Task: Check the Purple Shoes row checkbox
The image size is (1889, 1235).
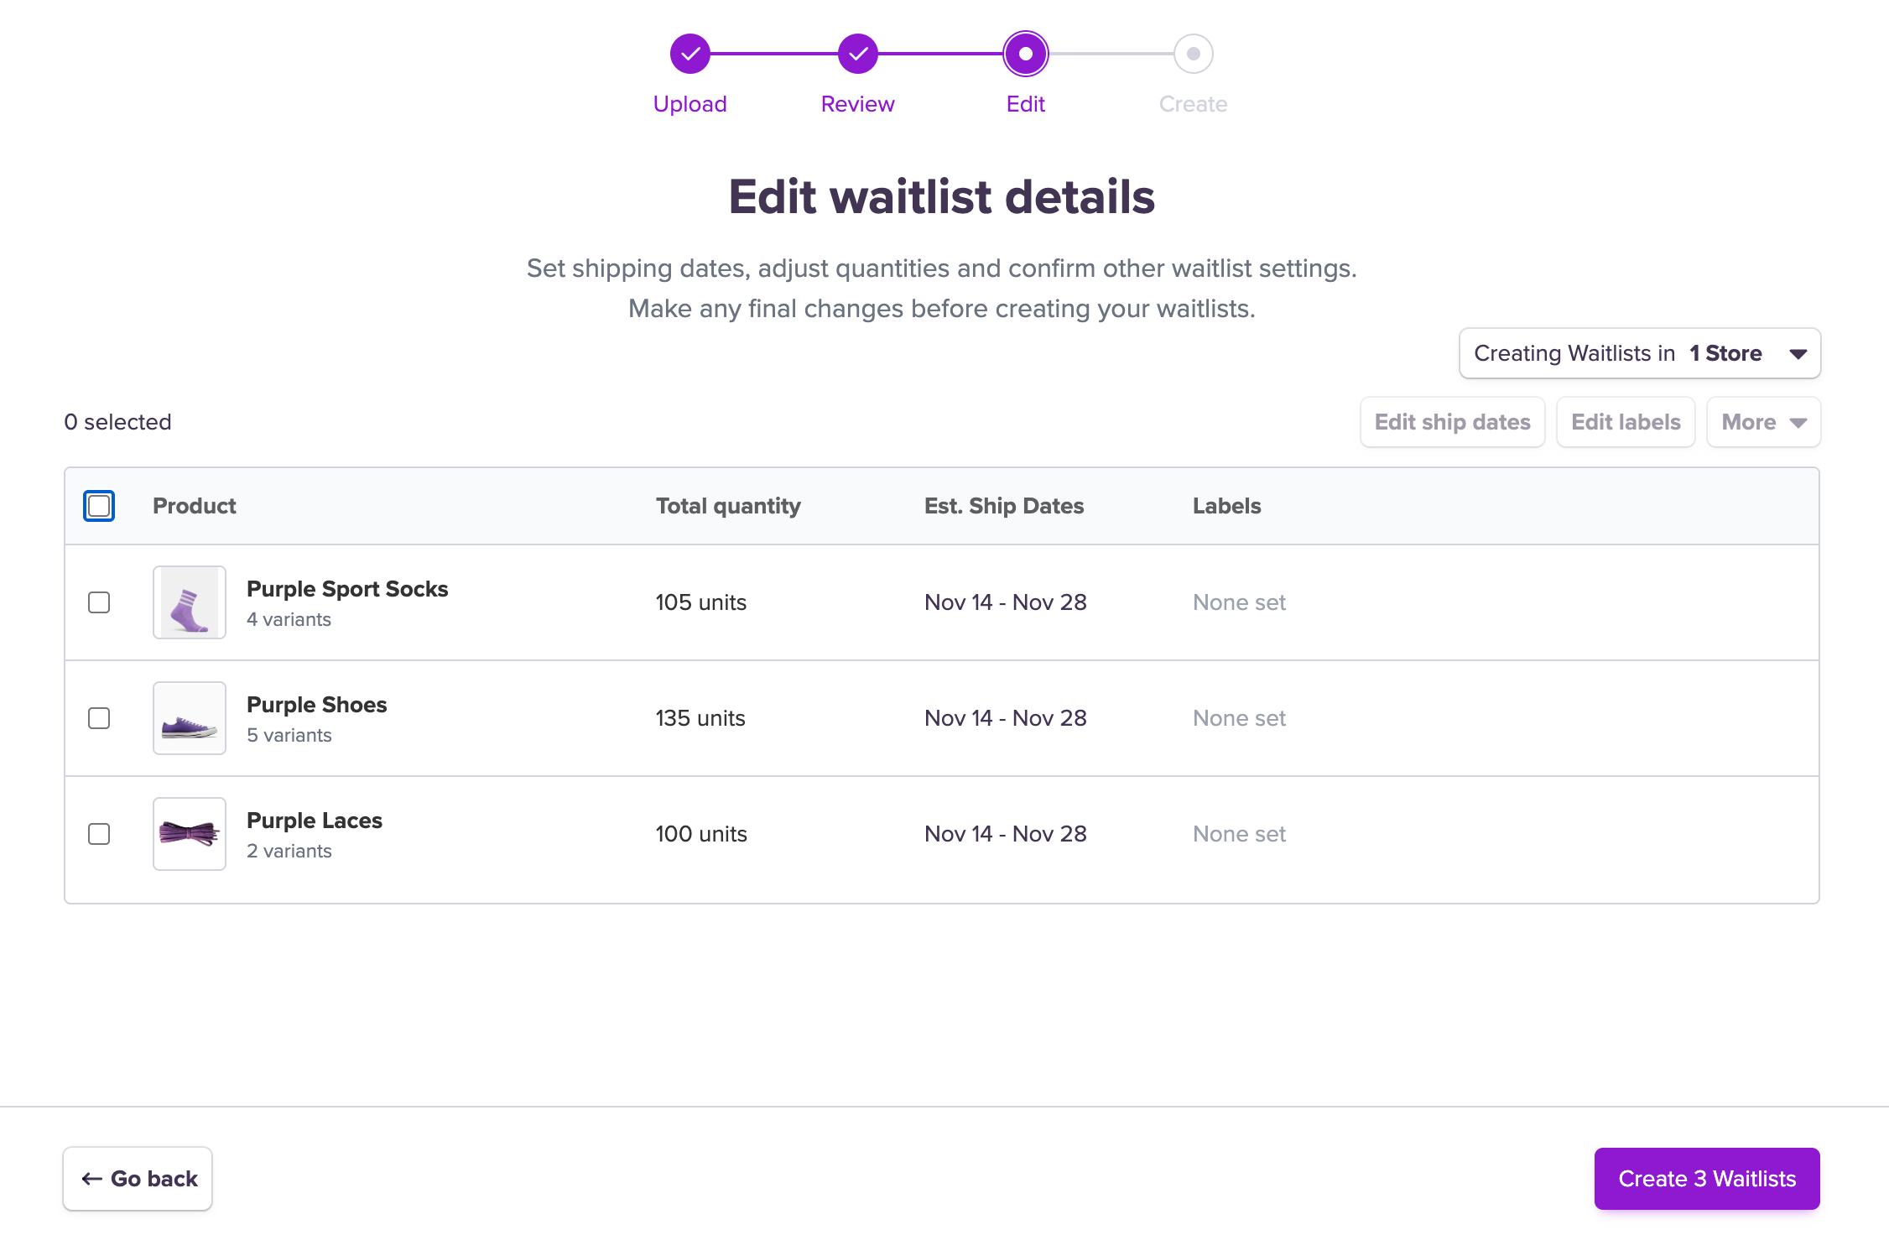Action: click(x=99, y=718)
